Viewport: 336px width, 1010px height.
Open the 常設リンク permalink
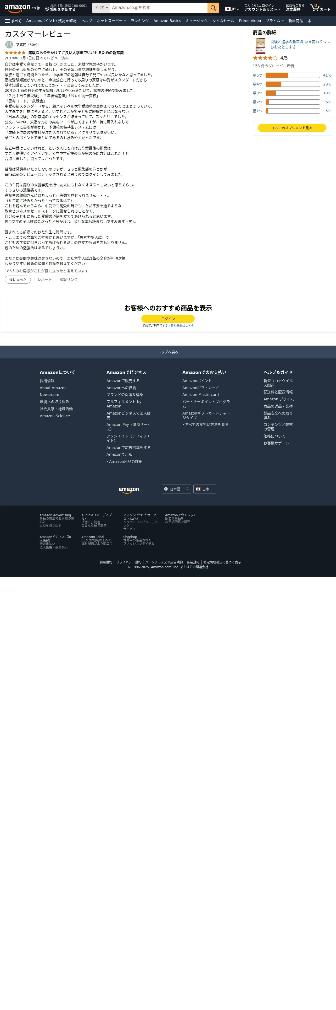click(69, 280)
